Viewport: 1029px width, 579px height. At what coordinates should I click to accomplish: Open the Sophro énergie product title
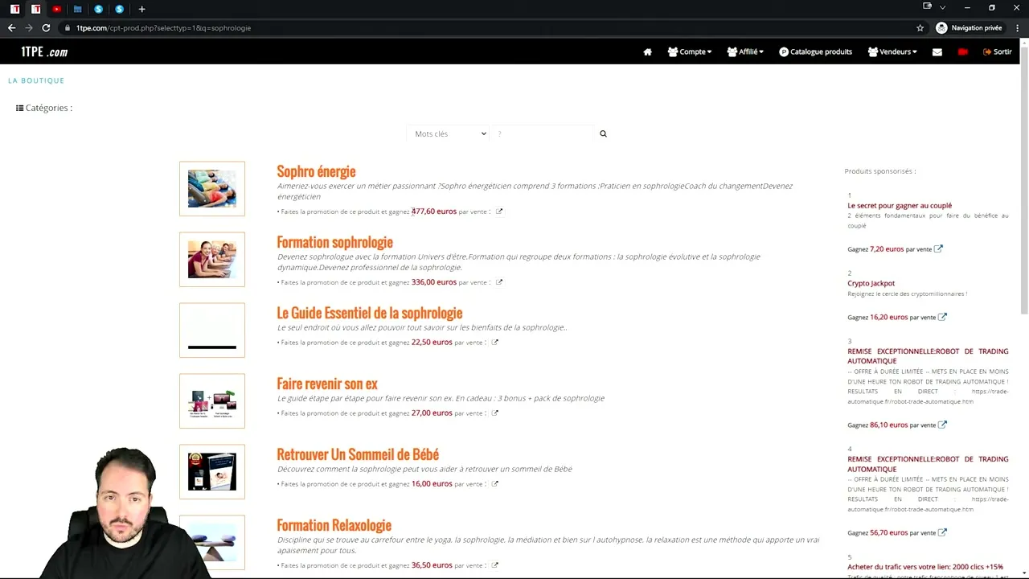click(x=316, y=171)
